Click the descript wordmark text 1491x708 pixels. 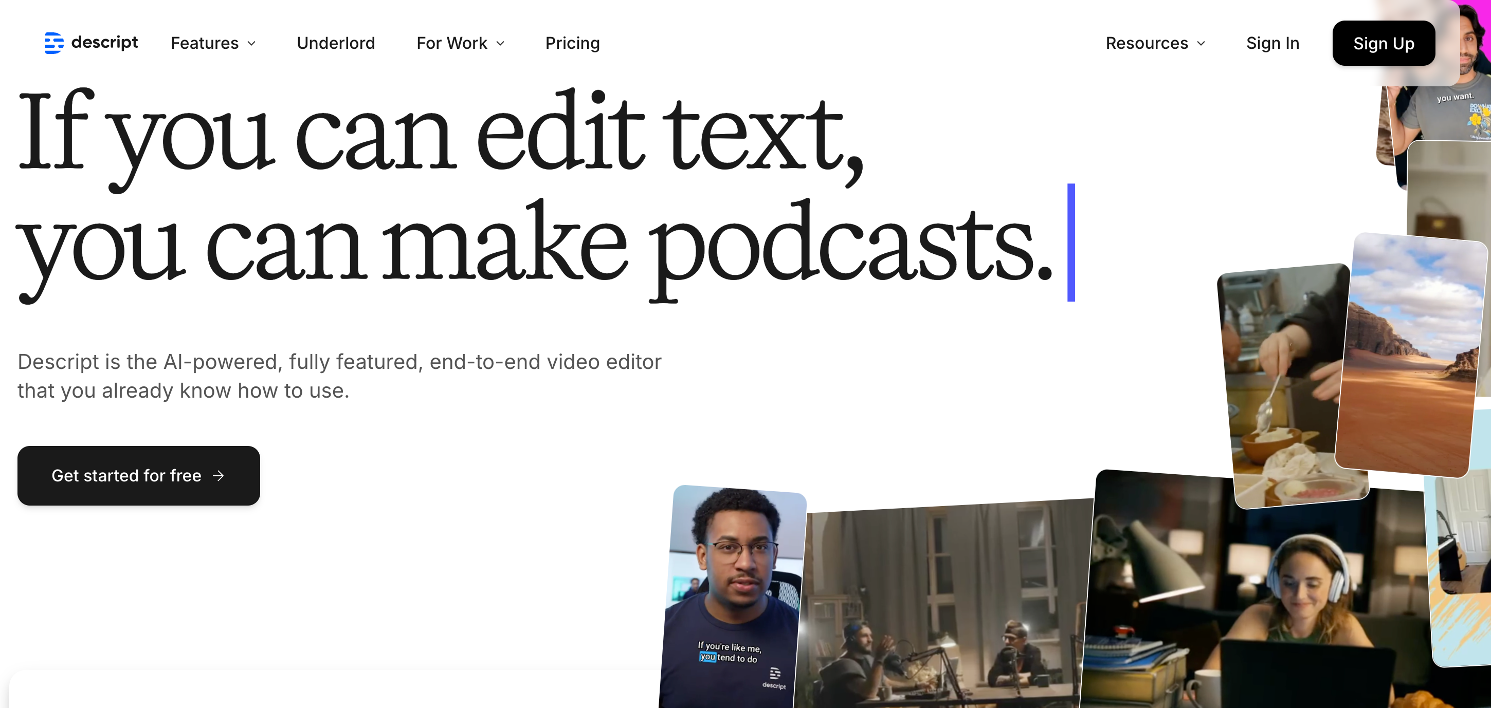coord(104,42)
